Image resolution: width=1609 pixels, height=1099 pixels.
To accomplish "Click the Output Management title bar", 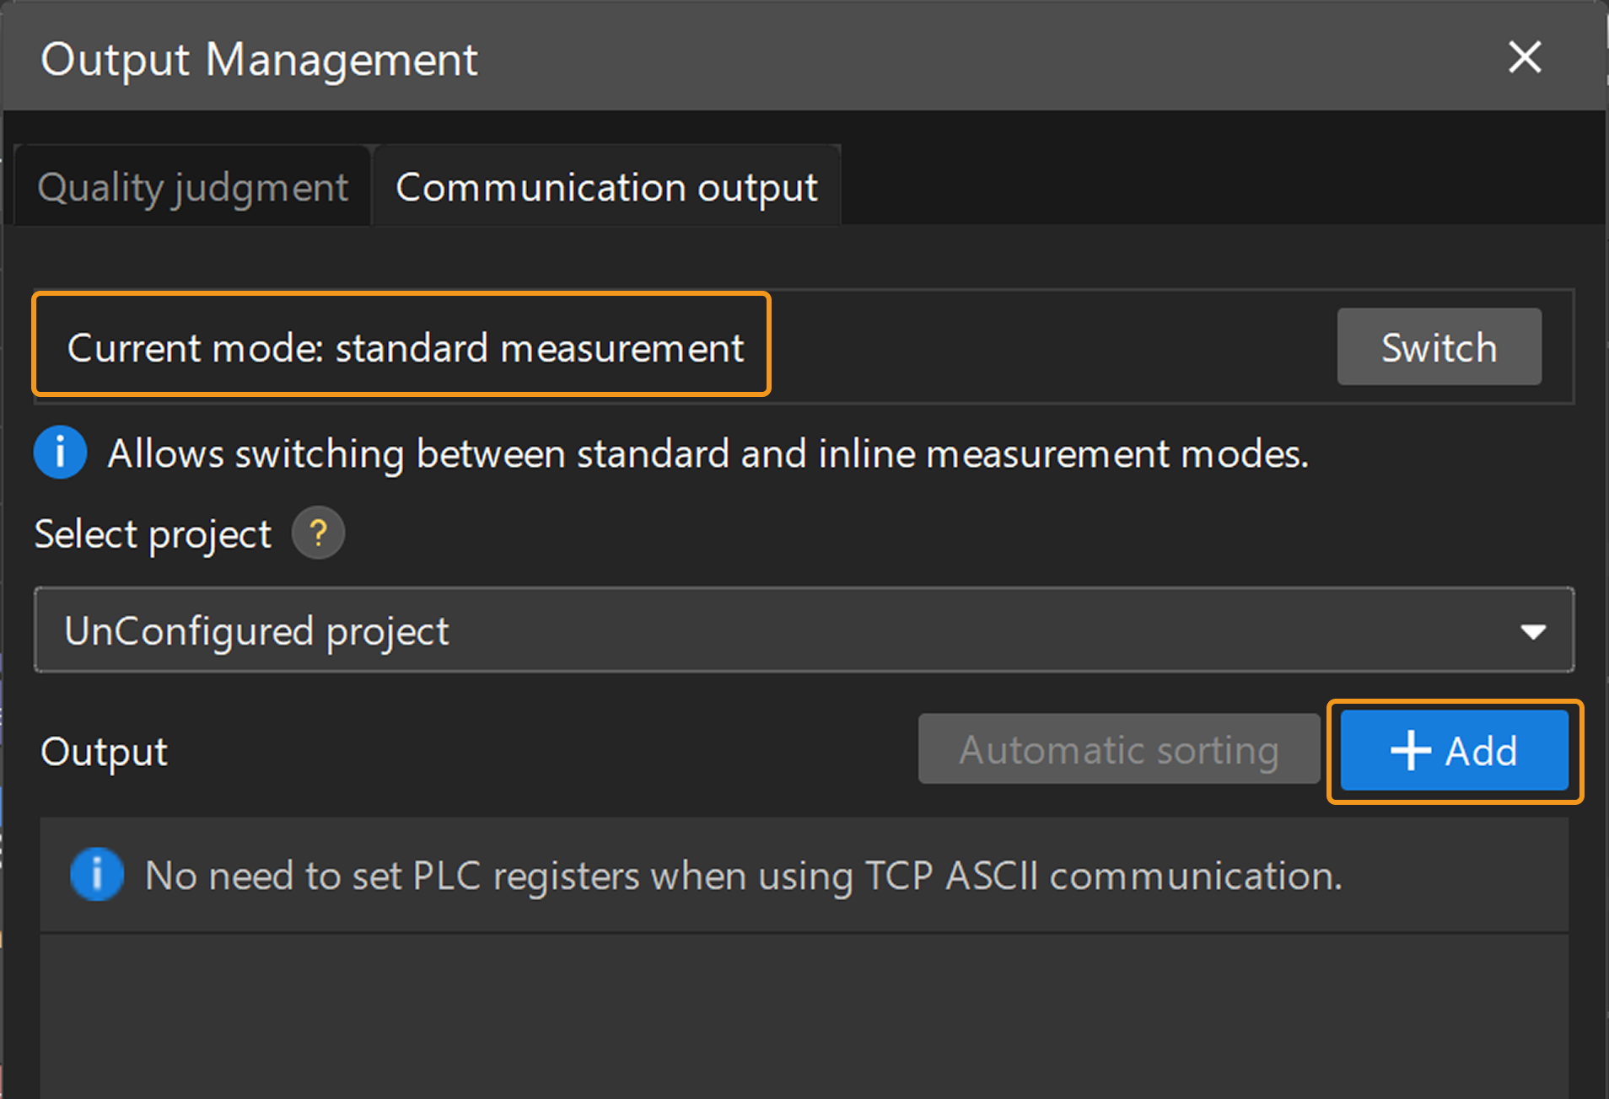I will click(260, 59).
